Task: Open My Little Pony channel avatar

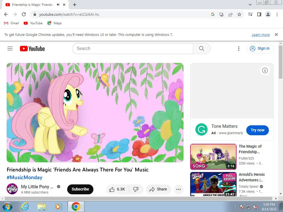Action: tap(12, 189)
